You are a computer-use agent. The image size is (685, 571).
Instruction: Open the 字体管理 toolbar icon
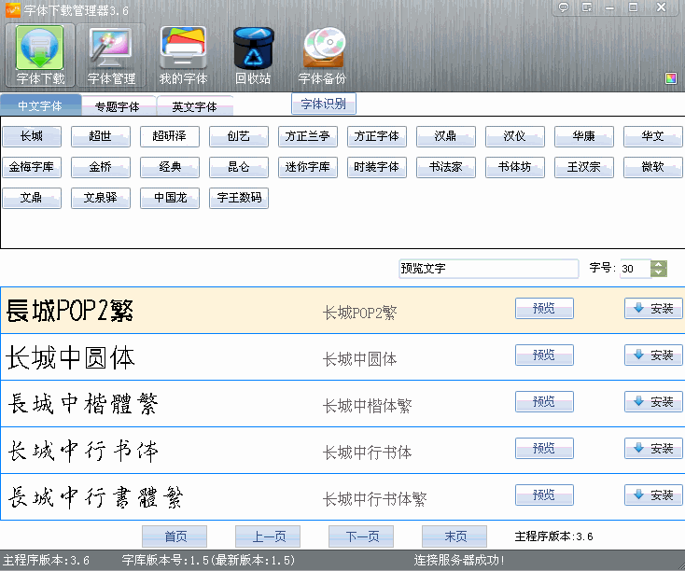110,55
